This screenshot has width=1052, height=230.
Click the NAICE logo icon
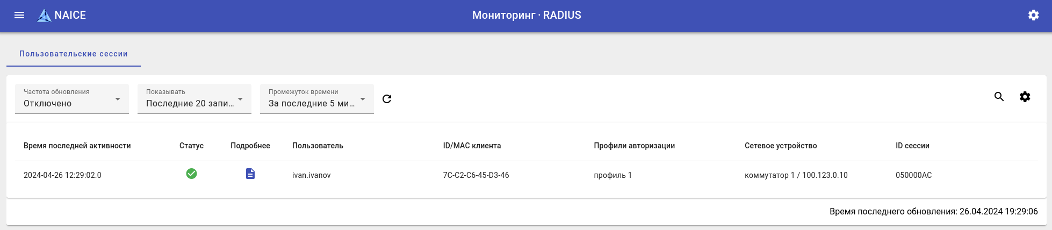[x=44, y=16]
